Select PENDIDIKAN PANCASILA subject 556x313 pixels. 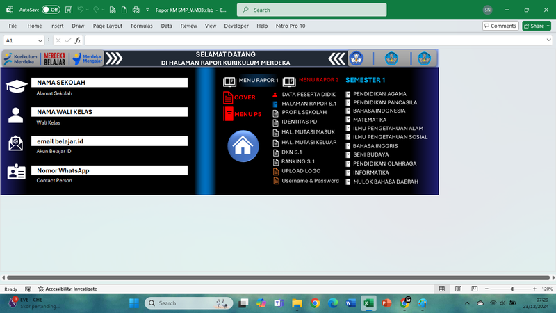[385, 102]
